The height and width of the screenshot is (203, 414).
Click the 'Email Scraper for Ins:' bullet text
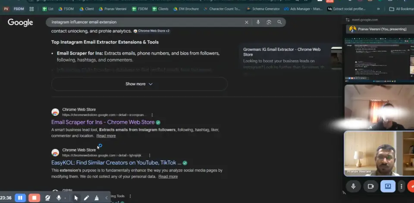[x=80, y=53]
